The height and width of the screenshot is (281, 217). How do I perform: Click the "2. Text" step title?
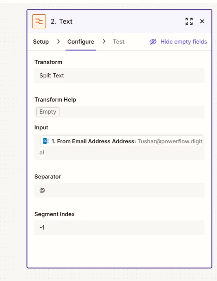point(61,21)
